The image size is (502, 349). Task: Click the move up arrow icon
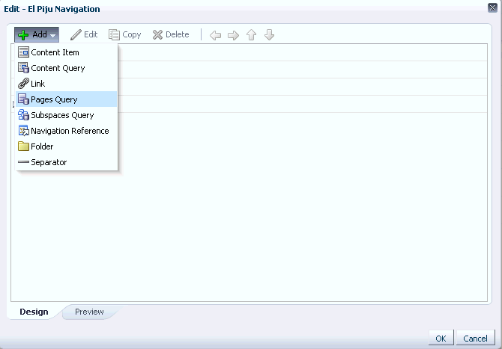tap(251, 35)
